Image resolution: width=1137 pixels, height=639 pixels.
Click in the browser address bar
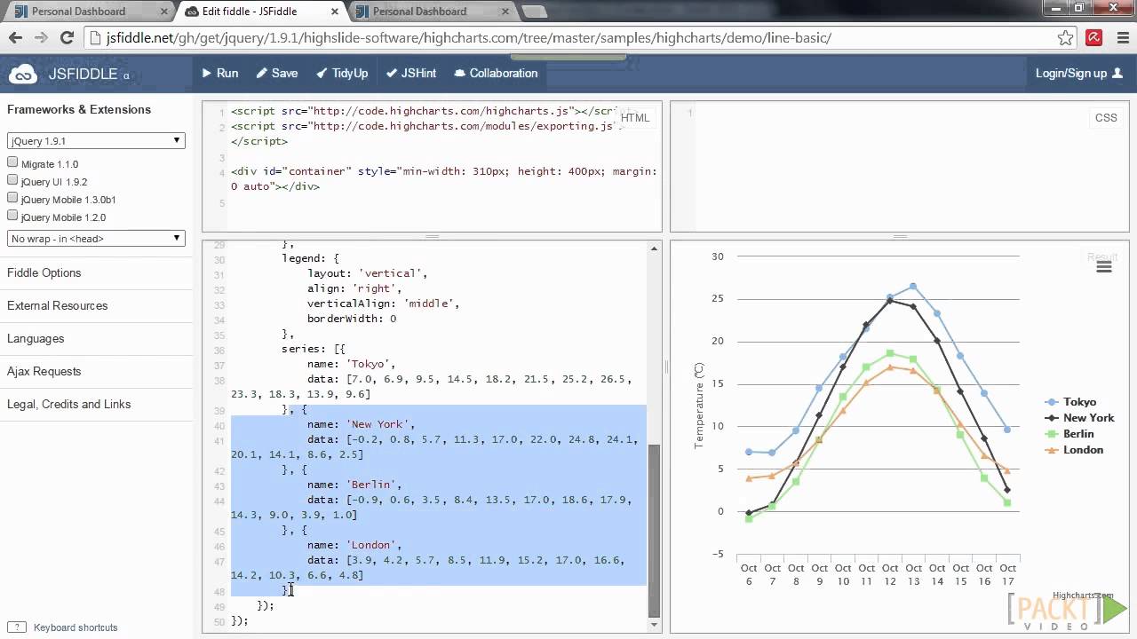[568, 38]
